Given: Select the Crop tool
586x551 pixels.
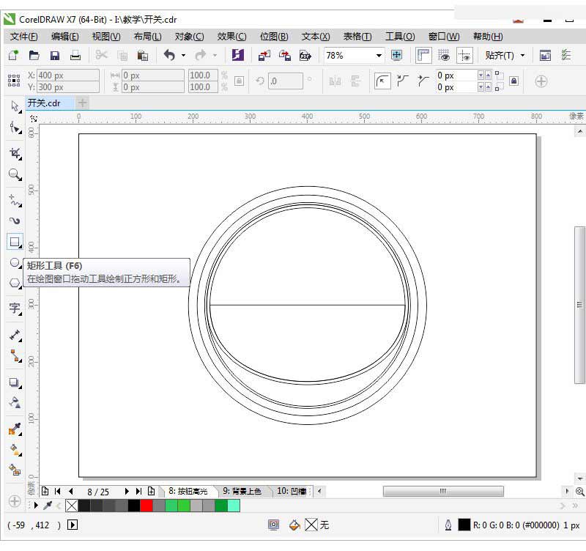Looking at the screenshot, I should [x=15, y=153].
